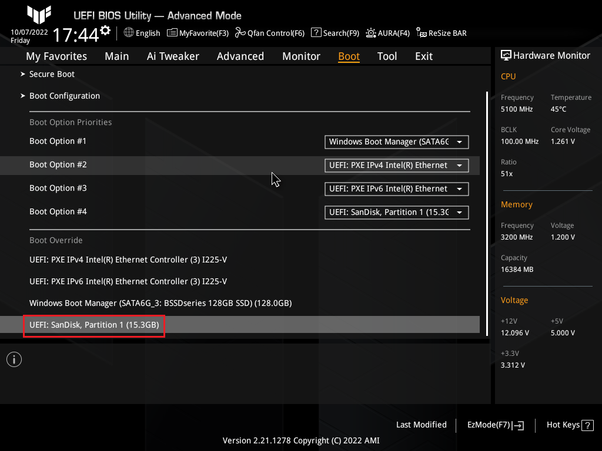Open the My Favorites tab

click(56, 56)
